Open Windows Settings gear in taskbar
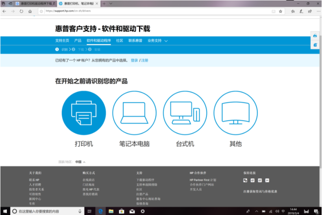Viewport: 322px width, 215px height. (x=142, y=211)
